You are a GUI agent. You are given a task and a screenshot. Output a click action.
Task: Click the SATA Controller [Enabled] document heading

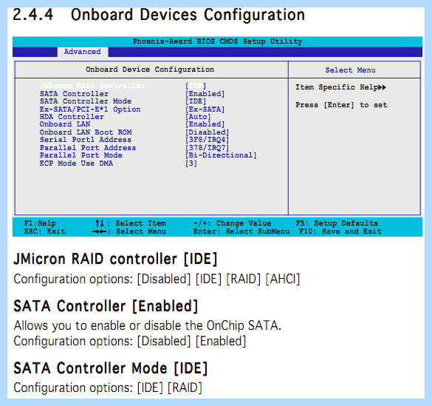pyautogui.click(x=106, y=306)
